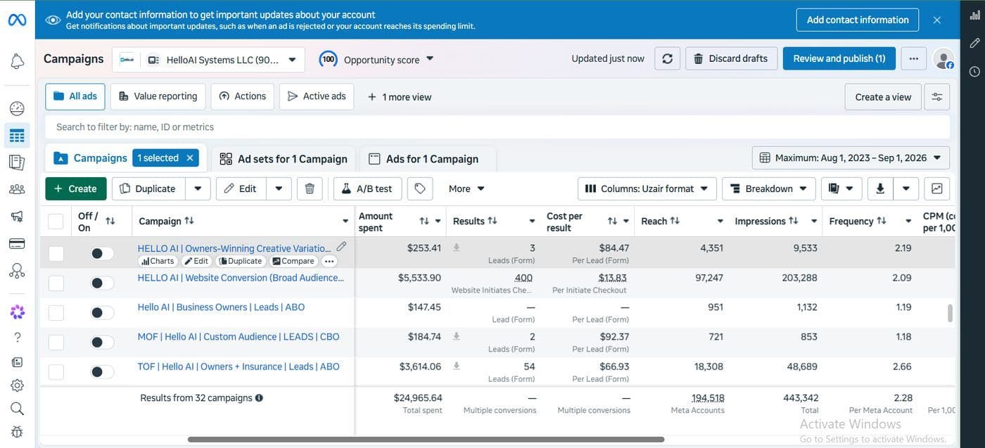The height and width of the screenshot is (448, 985).
Task: Open the reports dropdown beside Breakdown
Action: (x=841, y=188)
